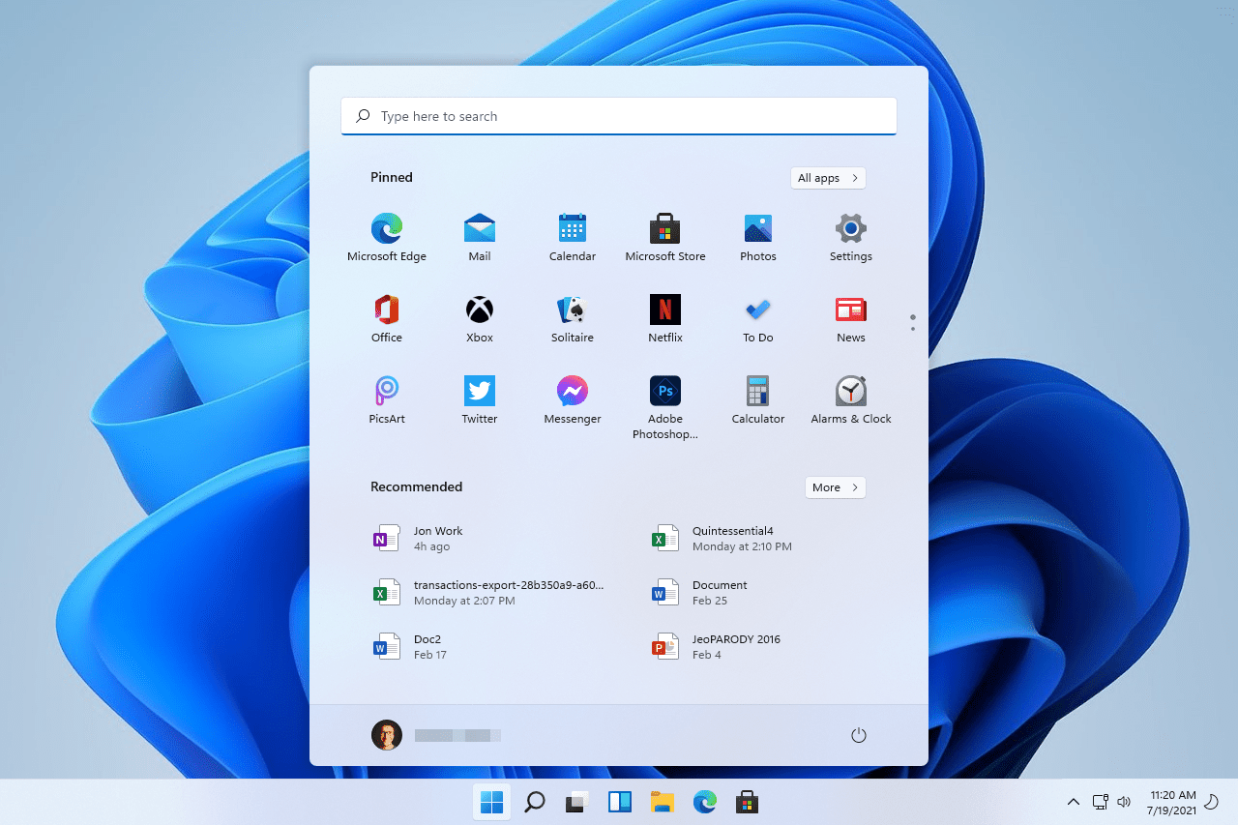Open Alarms & Clock

851,400
